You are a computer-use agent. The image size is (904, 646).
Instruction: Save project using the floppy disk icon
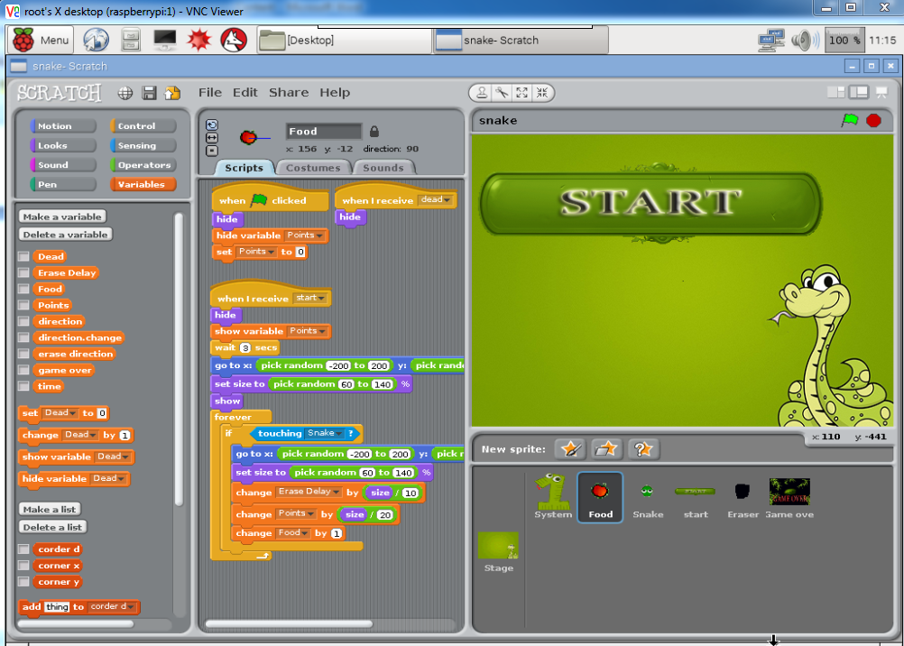coord(149,93)
